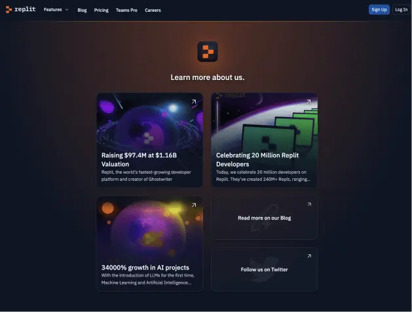412x312 pixels.
Task: Open the Features menu
Action: point(56,10)
